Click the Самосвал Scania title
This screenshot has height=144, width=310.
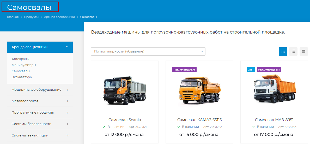(125, 120)
